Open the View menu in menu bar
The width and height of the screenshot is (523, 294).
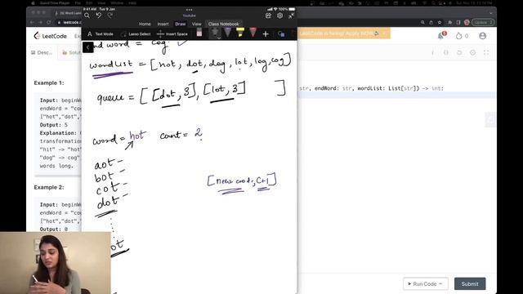tap(101, 2)
